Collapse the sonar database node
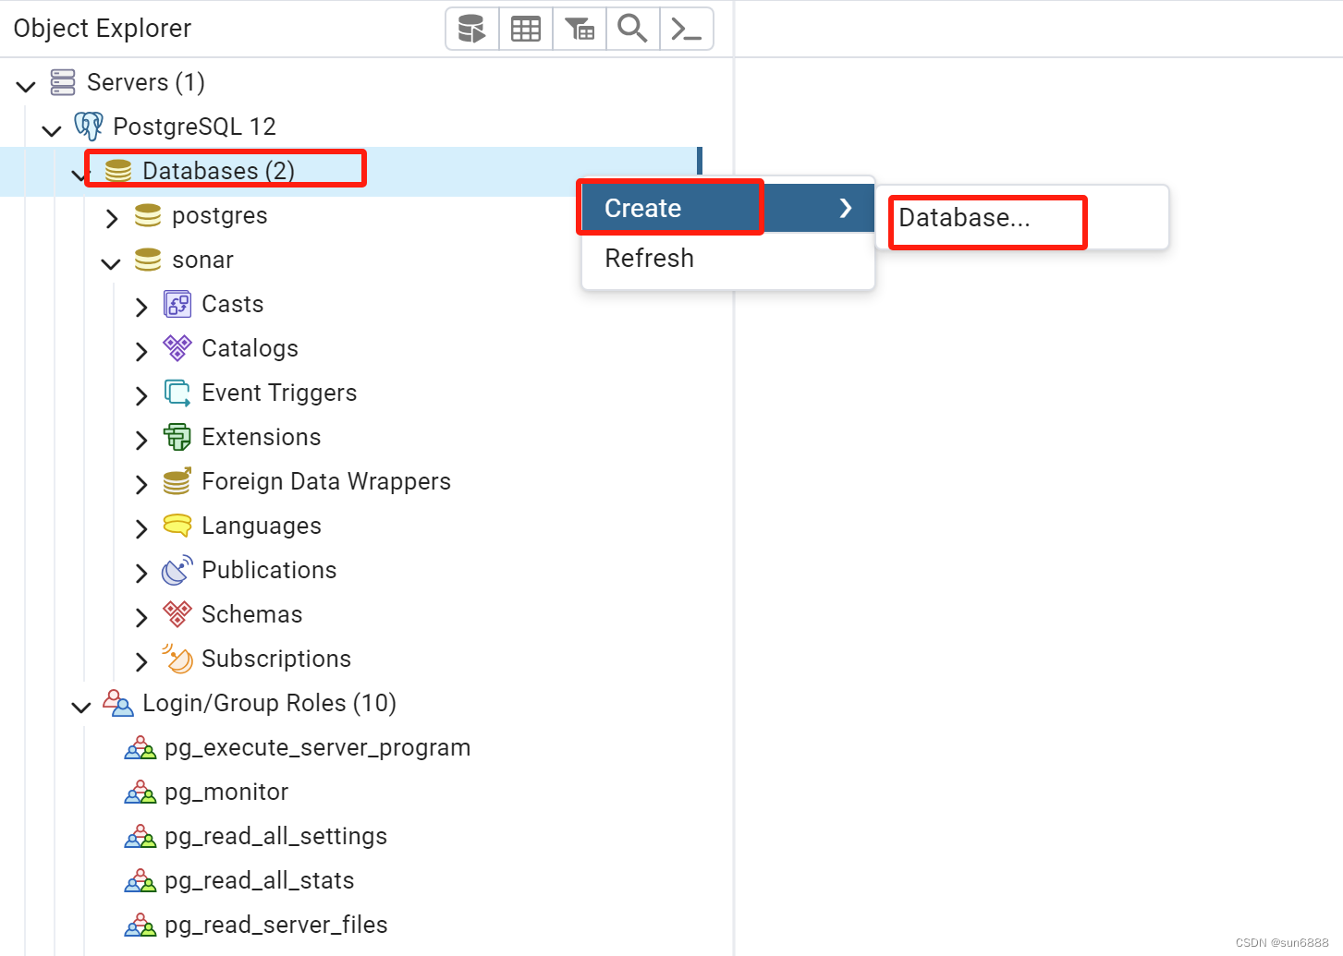 tap(111, 264)
